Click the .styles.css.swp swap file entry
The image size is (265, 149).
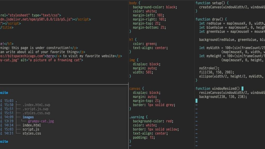[x=36, y=113]
